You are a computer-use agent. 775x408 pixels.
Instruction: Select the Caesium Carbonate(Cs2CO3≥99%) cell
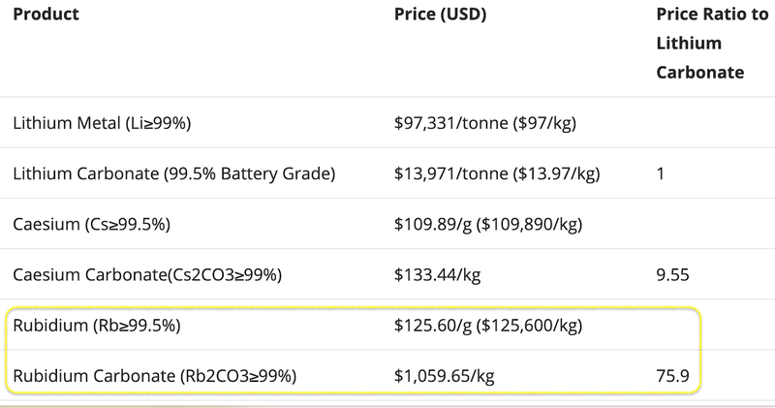coord(147,274)
